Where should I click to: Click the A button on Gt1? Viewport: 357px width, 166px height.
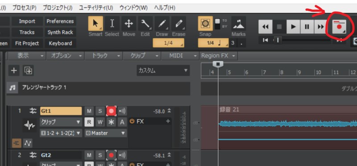122,122
